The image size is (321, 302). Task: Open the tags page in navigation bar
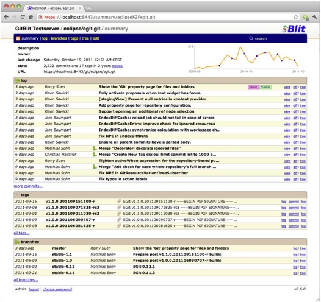pyautogui.click(x=74, y=38)
